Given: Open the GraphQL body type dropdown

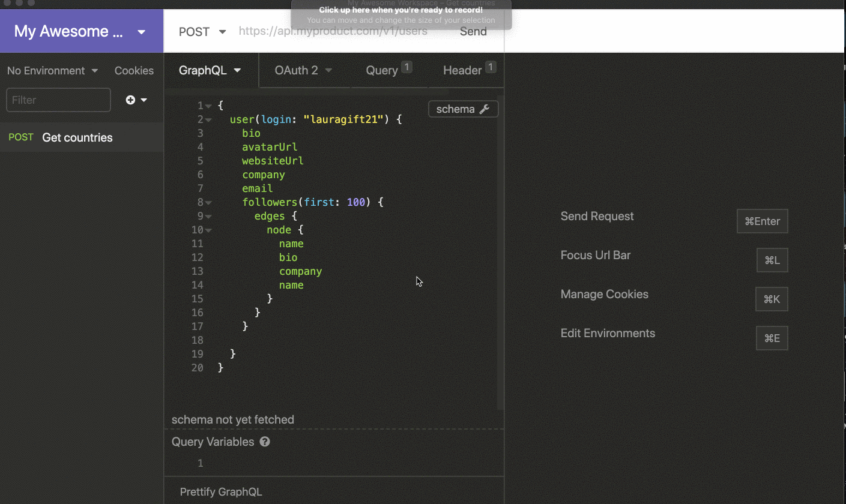Looking at the screenshot, I should (x=210, y=70).
